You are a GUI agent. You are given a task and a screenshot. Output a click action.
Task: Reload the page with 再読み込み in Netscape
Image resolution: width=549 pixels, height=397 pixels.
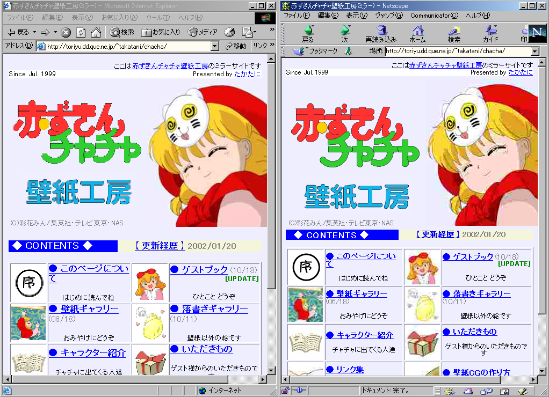381,34
